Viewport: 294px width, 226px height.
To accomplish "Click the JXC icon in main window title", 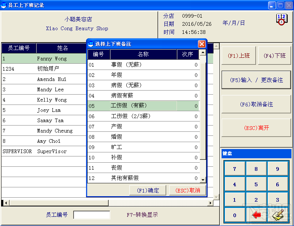I will point(3,5).
